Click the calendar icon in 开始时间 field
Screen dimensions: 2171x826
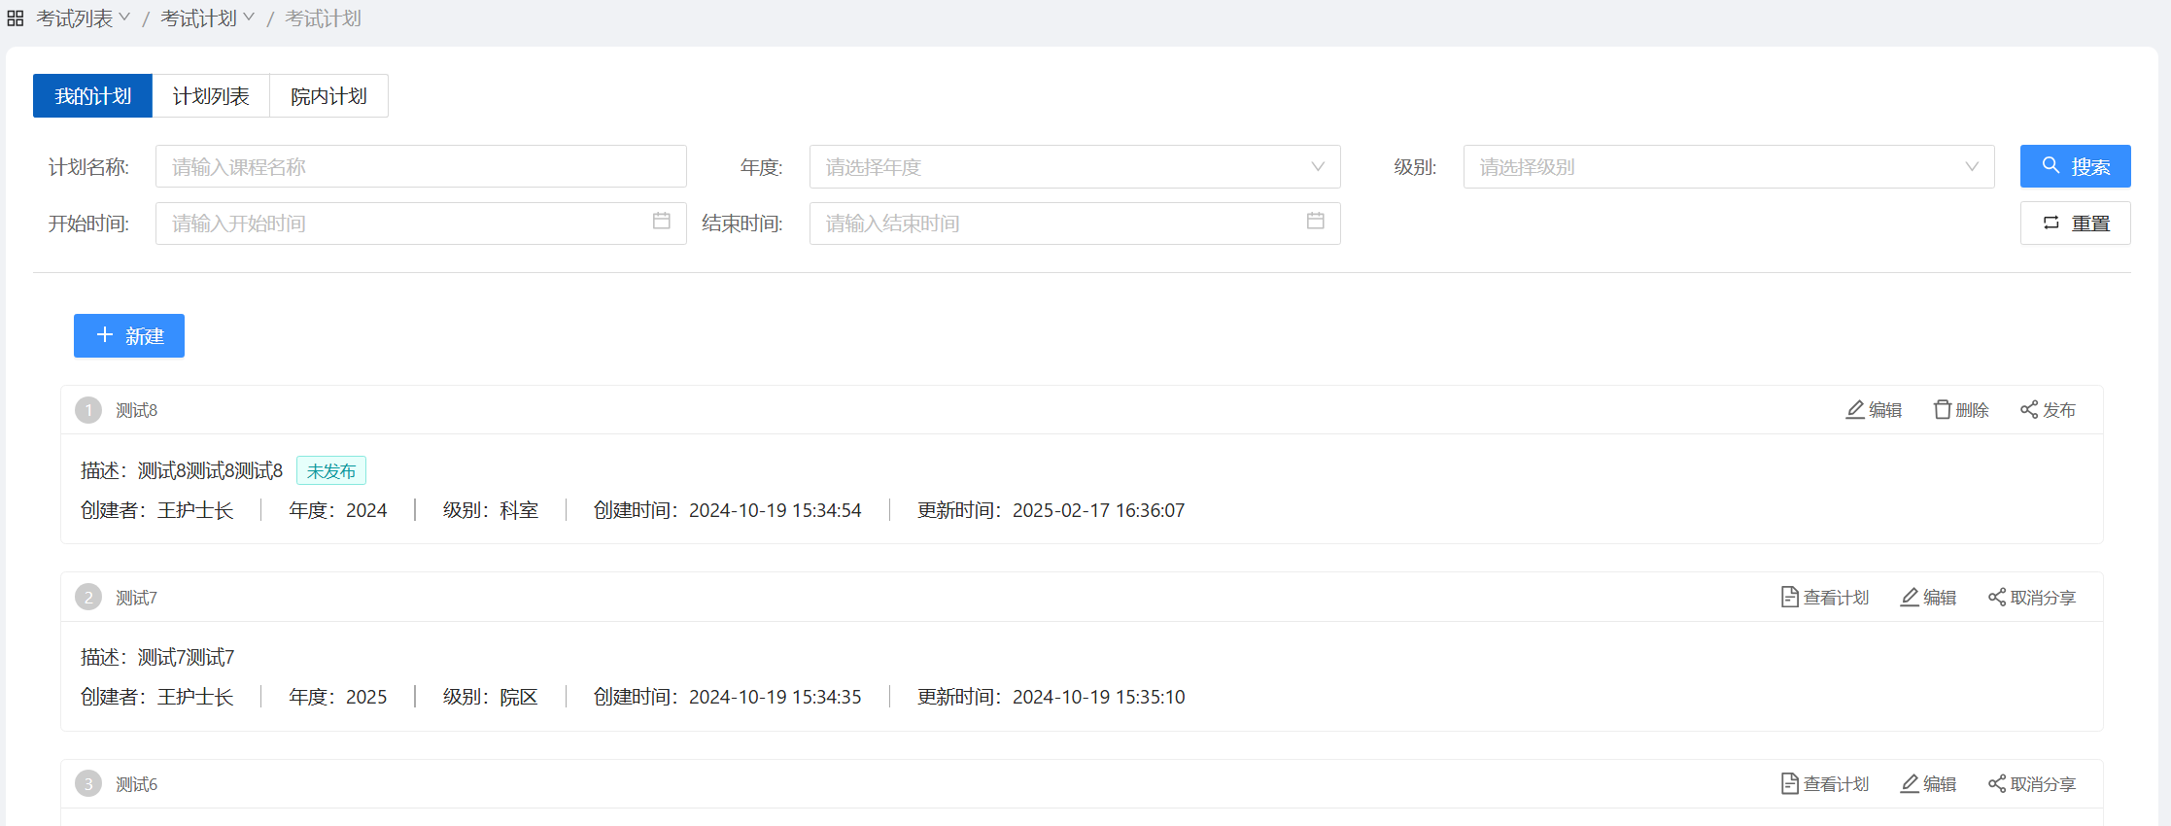pos(662,222)
